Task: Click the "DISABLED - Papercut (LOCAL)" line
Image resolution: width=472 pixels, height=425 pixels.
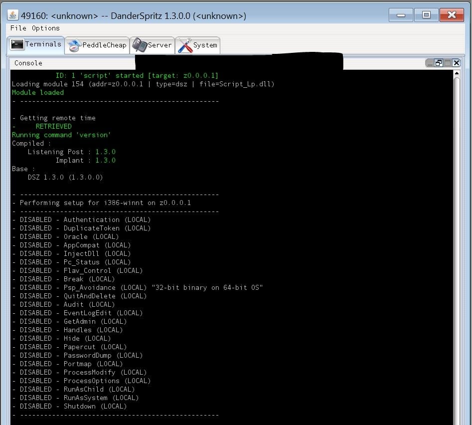Action: pos(70,347)
